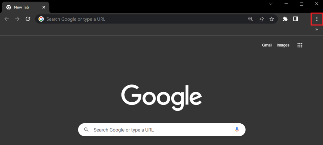323x145 pixels.
Task: Open the Extensions puzzle icon
Action: 285,19
